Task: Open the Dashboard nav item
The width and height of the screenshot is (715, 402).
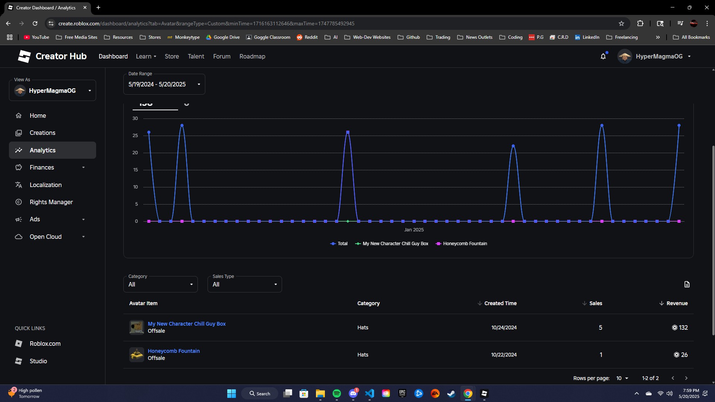Action: [113, 56]
